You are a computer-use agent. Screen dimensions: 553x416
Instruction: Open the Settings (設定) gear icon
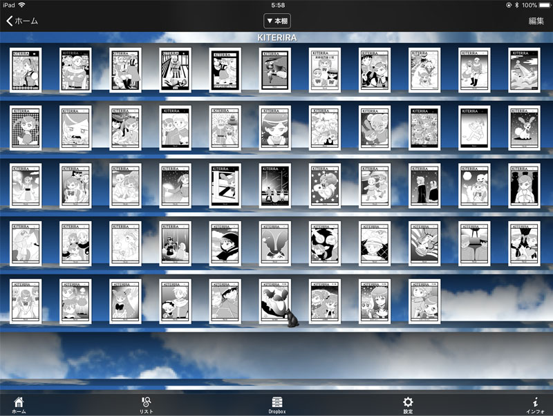pos(408,404)
